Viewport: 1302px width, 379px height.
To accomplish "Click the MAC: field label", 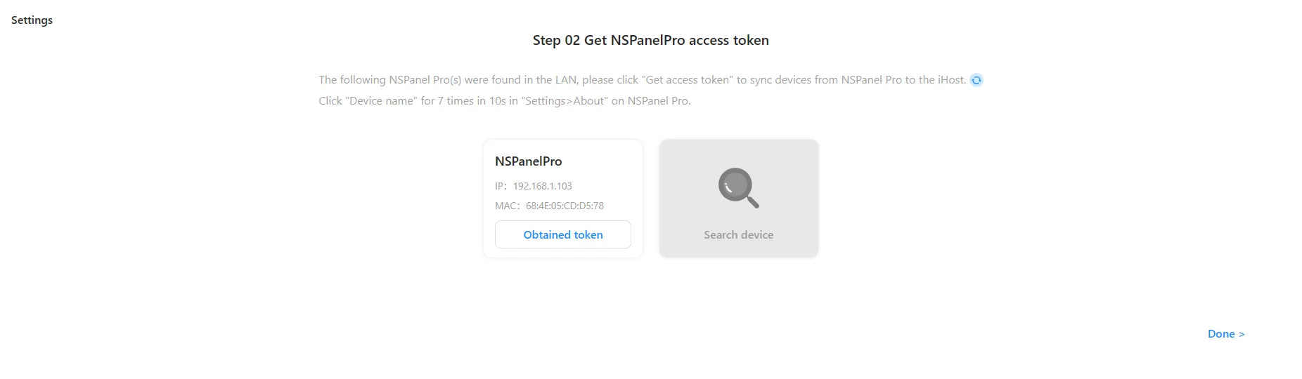I will point(508,206).
